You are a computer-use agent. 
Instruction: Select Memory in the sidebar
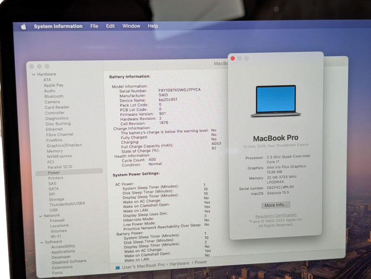point(55,151)
